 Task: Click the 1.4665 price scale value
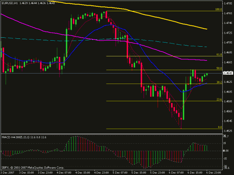pyautogui.click(x=228, y=62)
